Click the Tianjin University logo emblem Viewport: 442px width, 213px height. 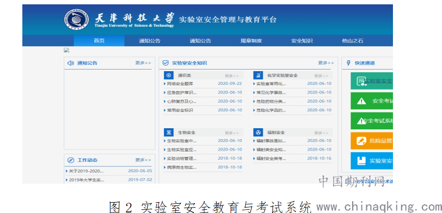point(76,20)
